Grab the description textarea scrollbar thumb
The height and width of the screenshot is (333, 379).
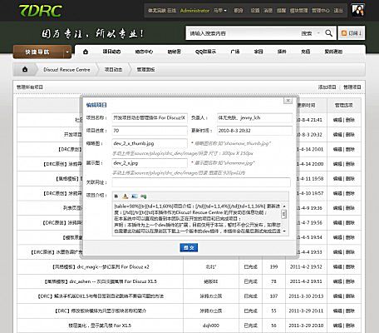pyautogui.click(x=283, y=214)
